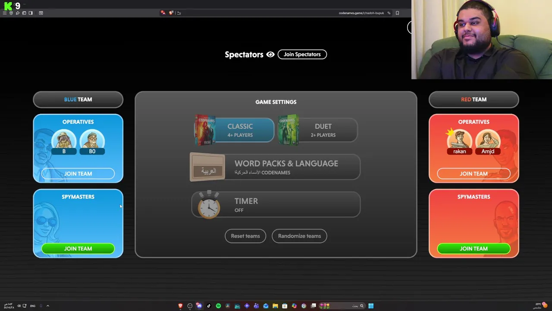Open the Timer setting

click(x=276, y=205)
